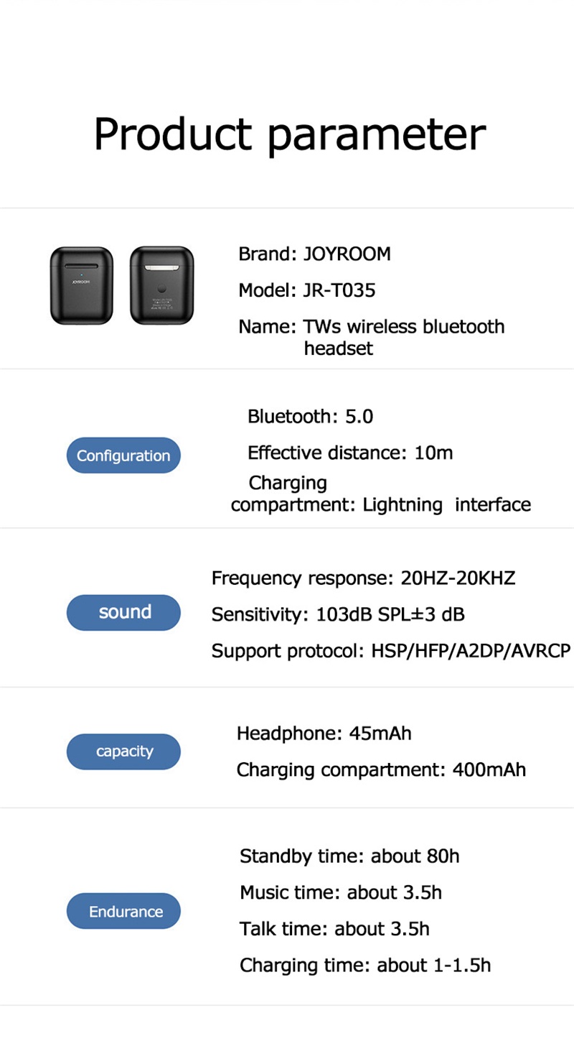Click the Support protocol line
Screen dimensions: 574x1059
coord(390,651)
